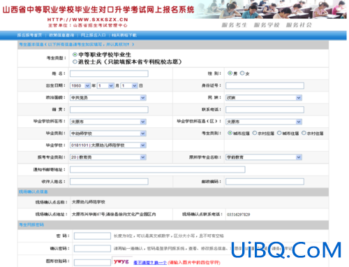Open 网上报名入口 in the navigation bar
349x267 pixels.
click(94, 35)
